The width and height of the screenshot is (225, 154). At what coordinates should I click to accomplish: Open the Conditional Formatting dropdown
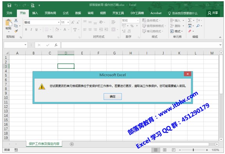click(152, 21)
